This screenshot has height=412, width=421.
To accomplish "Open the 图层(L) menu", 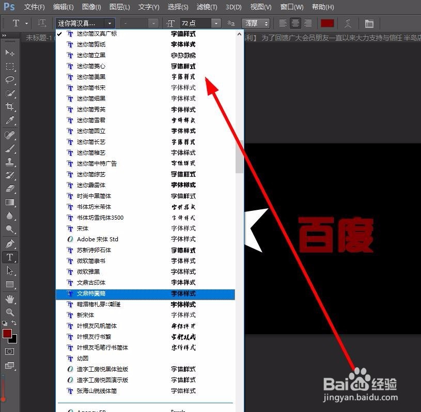I will pos(119,7).
